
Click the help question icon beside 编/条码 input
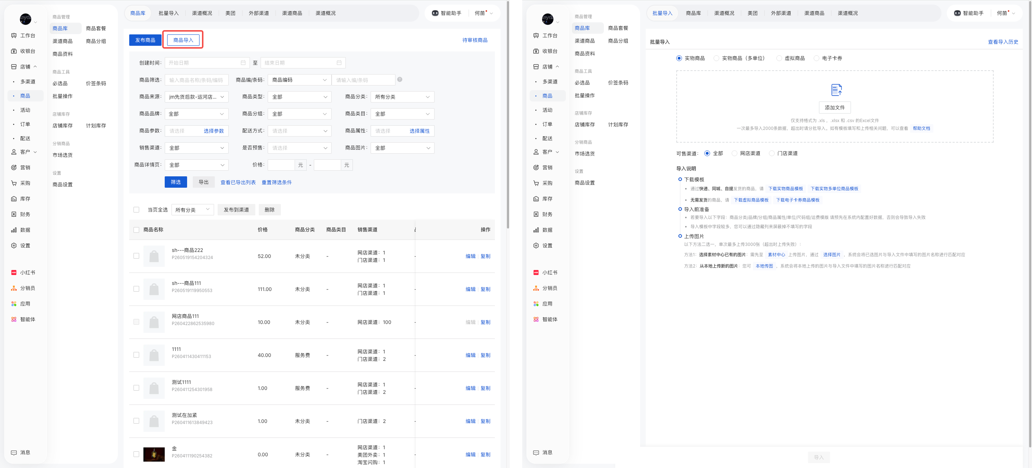399,80
